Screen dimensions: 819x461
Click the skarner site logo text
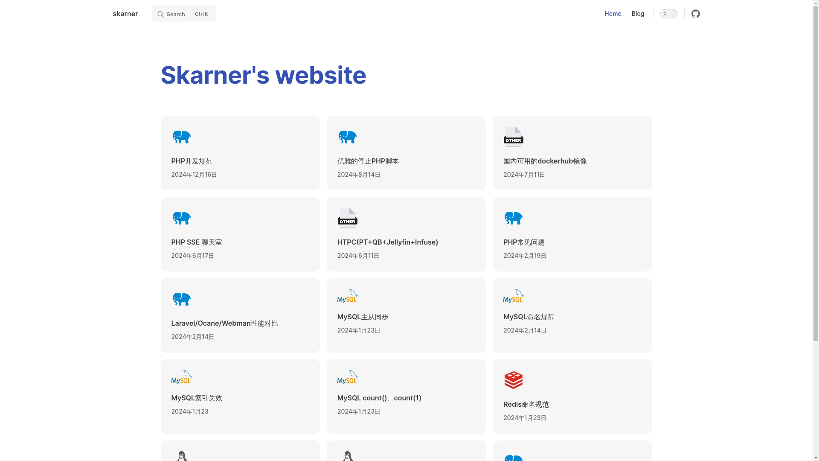click(125, 14)
